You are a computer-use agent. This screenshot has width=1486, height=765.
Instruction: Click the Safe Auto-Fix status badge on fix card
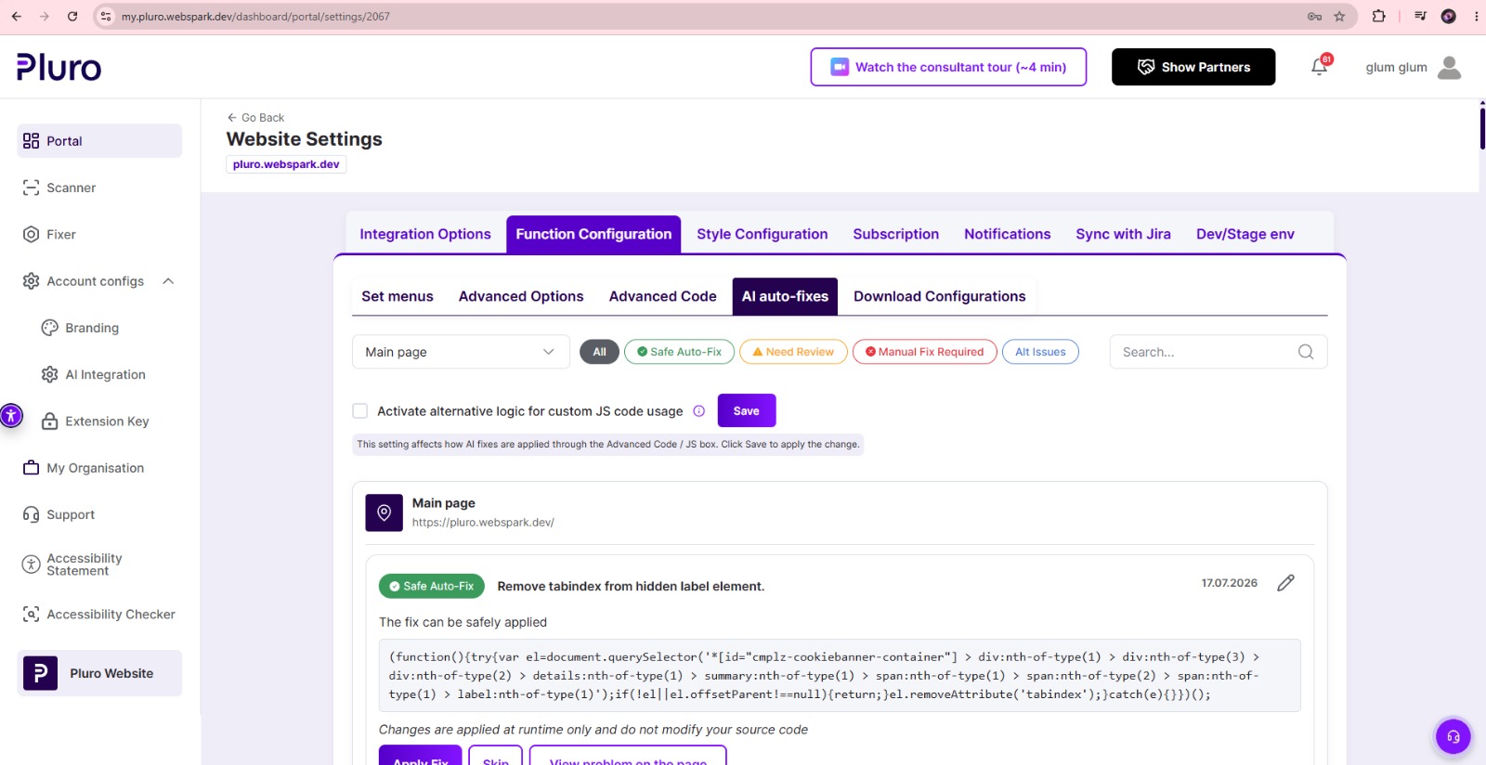pyautogui.click(x=432, y=586)
